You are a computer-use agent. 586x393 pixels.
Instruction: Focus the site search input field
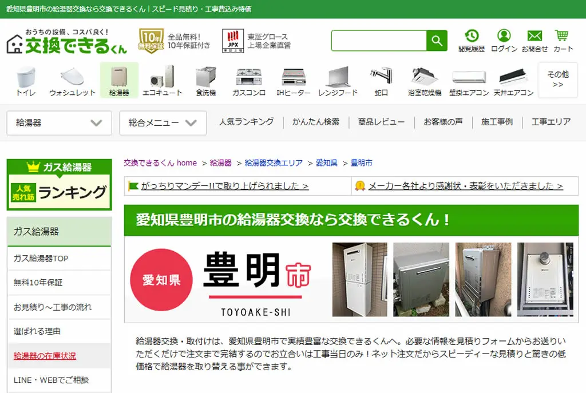(379, 41)
